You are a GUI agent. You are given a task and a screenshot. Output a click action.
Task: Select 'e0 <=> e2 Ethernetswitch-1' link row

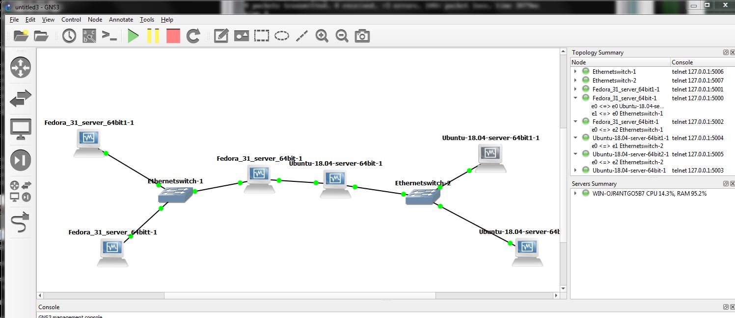(627, 130)
